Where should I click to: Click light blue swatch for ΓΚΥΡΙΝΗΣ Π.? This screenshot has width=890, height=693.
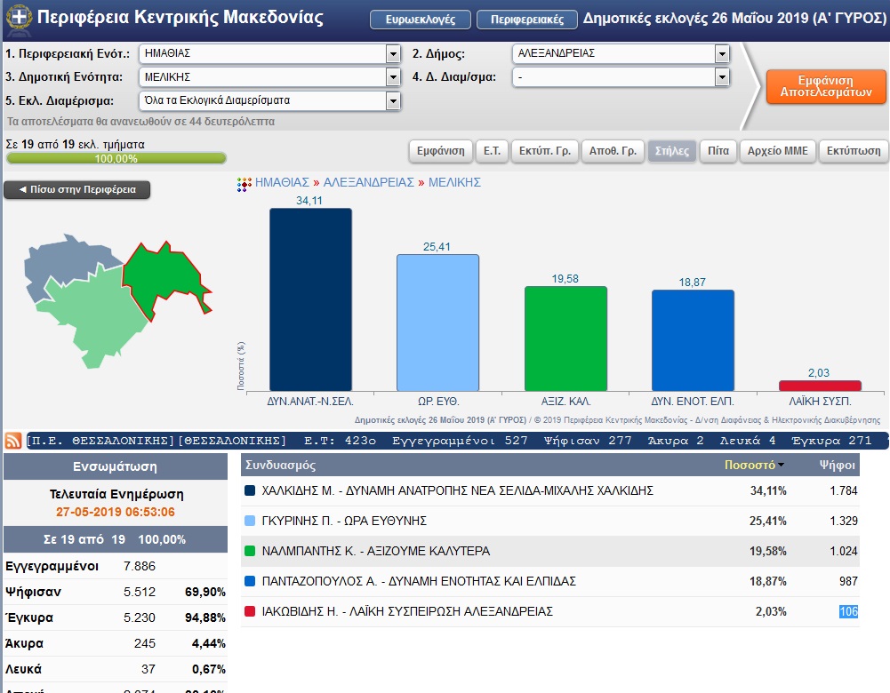click(x=249, y=521)
